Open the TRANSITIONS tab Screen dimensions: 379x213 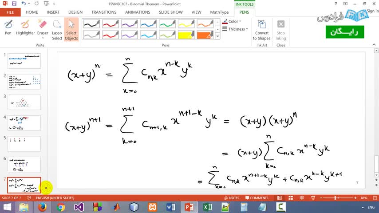pyautogui.click(x=104, y=12)
